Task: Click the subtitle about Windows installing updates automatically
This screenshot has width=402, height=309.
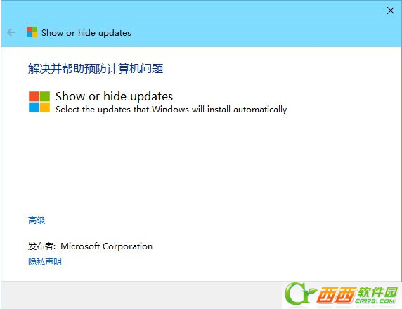Action: click(x=171, y=110)
